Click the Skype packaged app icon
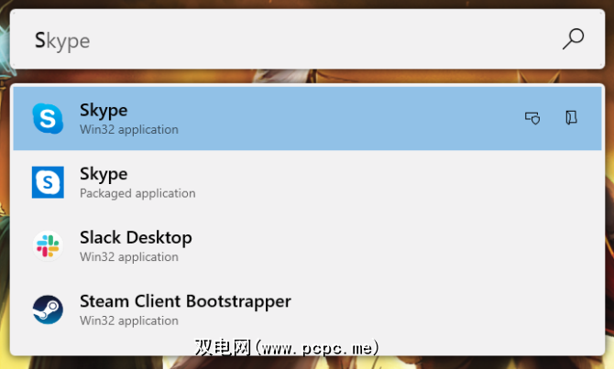 (48, 182)
